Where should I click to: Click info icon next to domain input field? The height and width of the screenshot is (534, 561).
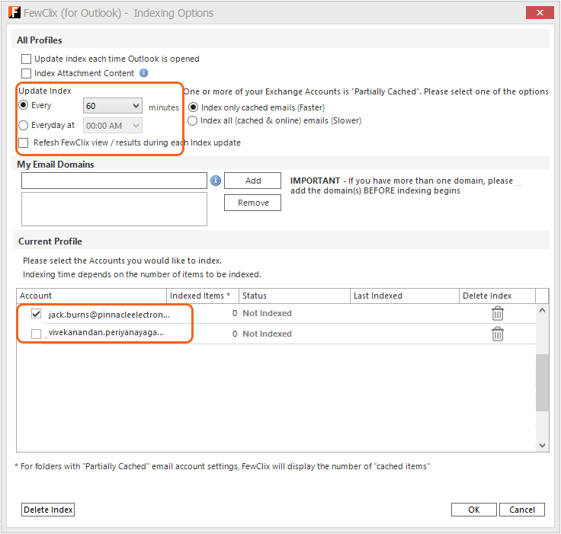(216, 181)
